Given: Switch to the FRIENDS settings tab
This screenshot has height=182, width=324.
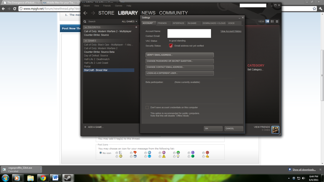Looking at the screenshot, I should tap(163, 23).
